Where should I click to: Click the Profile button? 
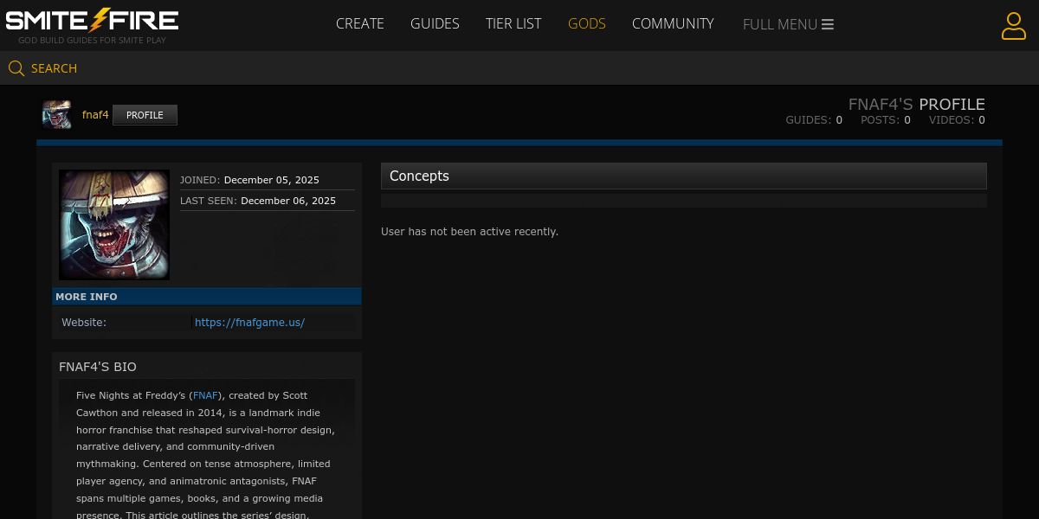point(145,115)
